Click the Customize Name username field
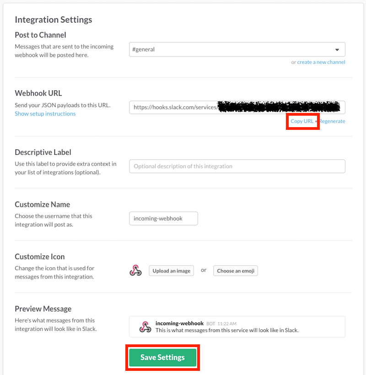Screen dimensions: 366x375 click(x=163, y=218)
